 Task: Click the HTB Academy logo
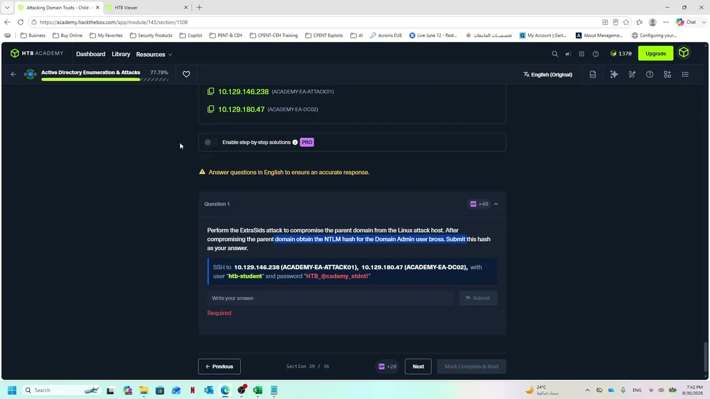click(37, 54)
